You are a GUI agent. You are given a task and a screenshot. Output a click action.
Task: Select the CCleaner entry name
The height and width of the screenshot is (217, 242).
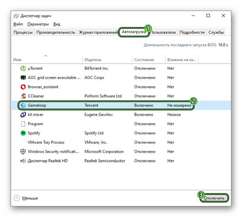pos(36,96)
